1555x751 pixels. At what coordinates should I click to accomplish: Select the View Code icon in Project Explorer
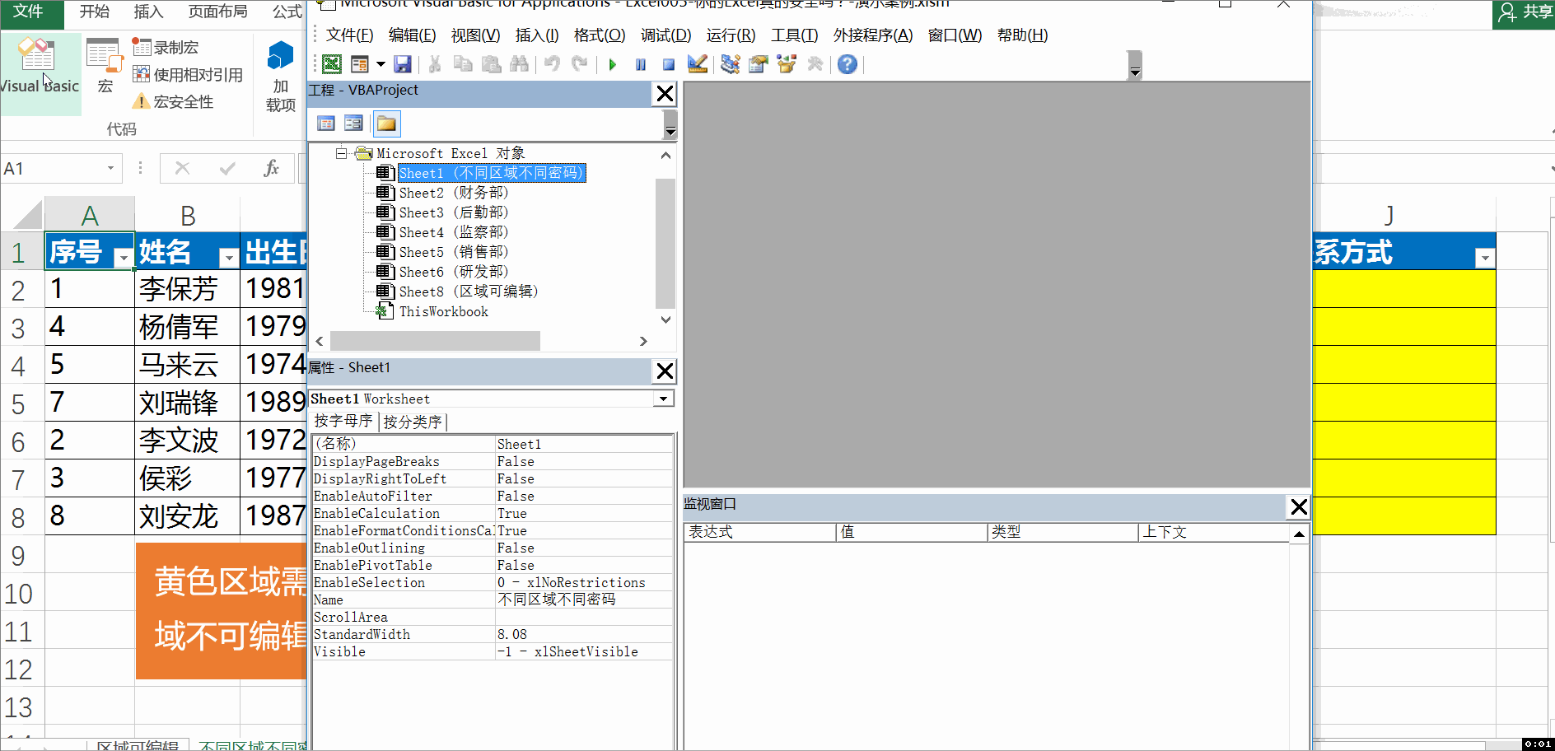tap(326, 123)
